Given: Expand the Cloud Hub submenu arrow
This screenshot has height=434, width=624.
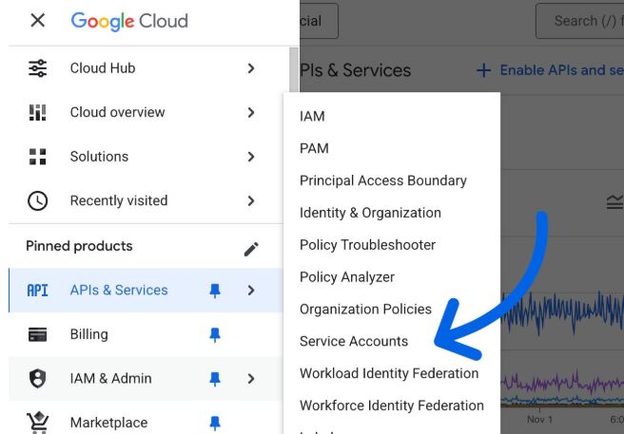Looking at the screenshot, I should 251,68.
